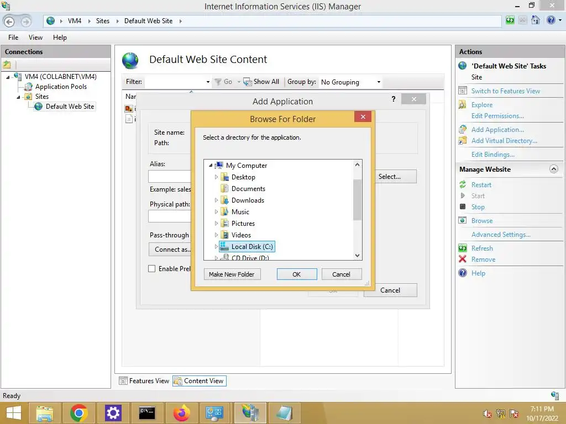The image size is (566, 424).
Task: Click the Browse website icon
Action: click(x=463, y=220)
